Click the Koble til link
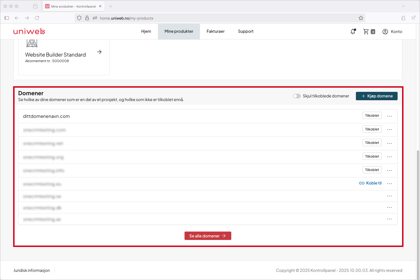 370,183
